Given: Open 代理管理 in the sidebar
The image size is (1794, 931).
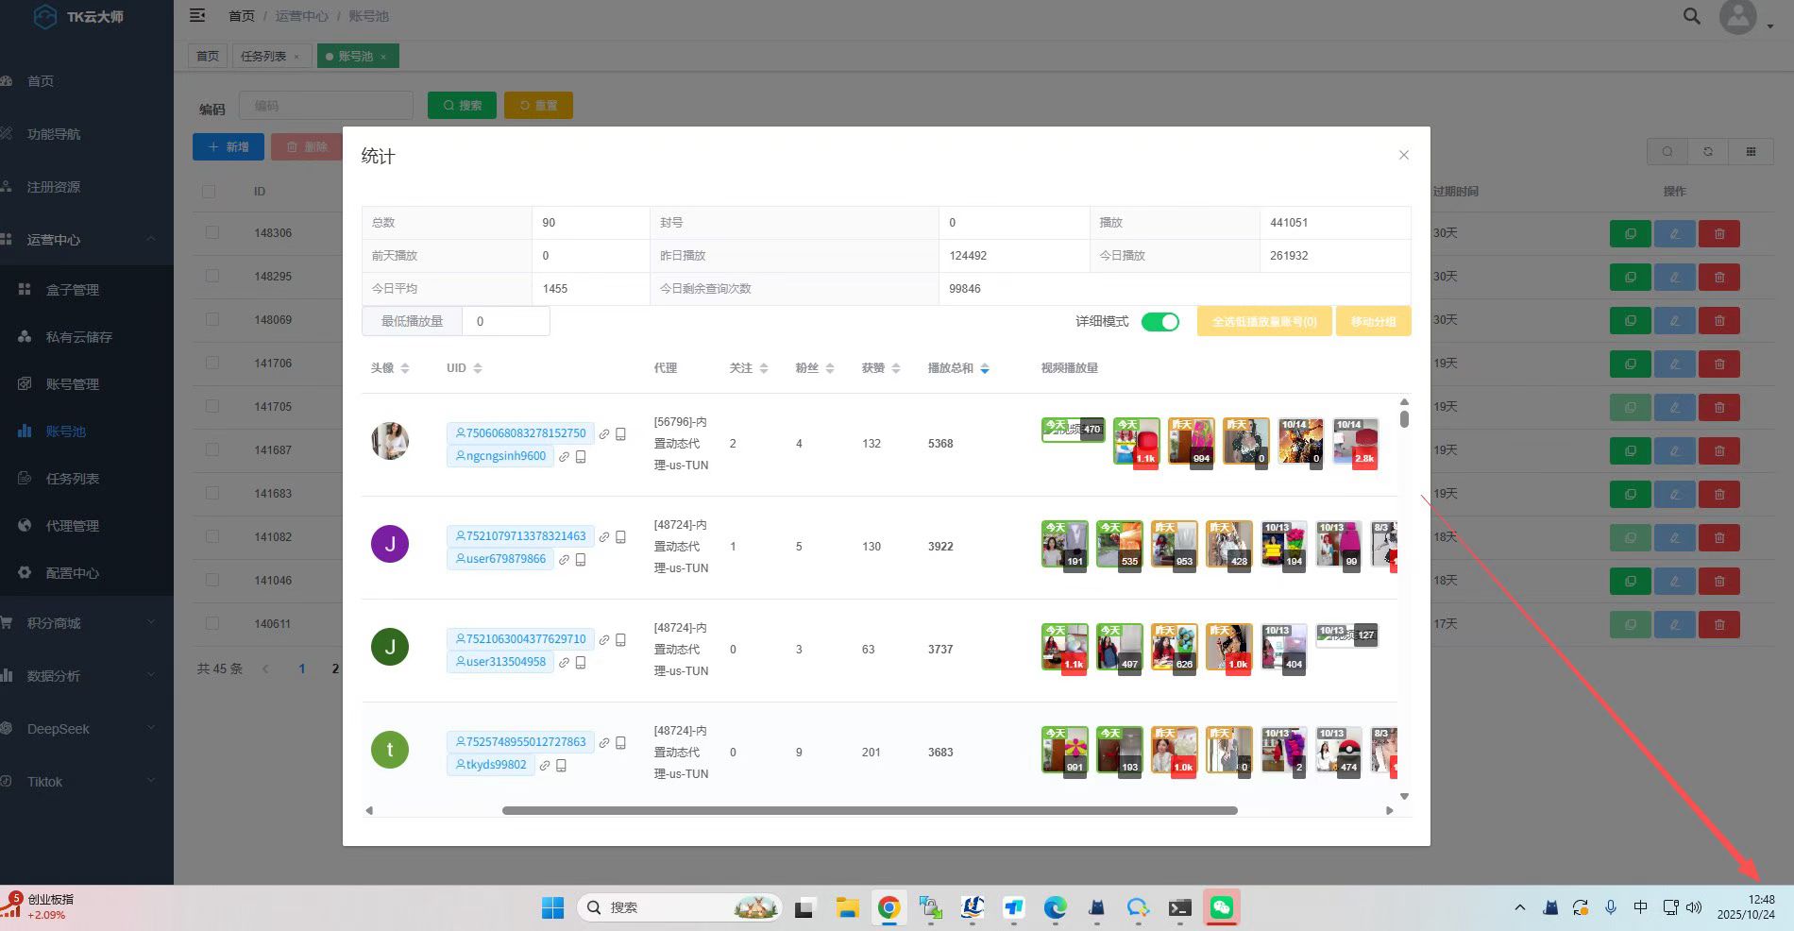Looking at the screenshot, I should tap(73, 526).
